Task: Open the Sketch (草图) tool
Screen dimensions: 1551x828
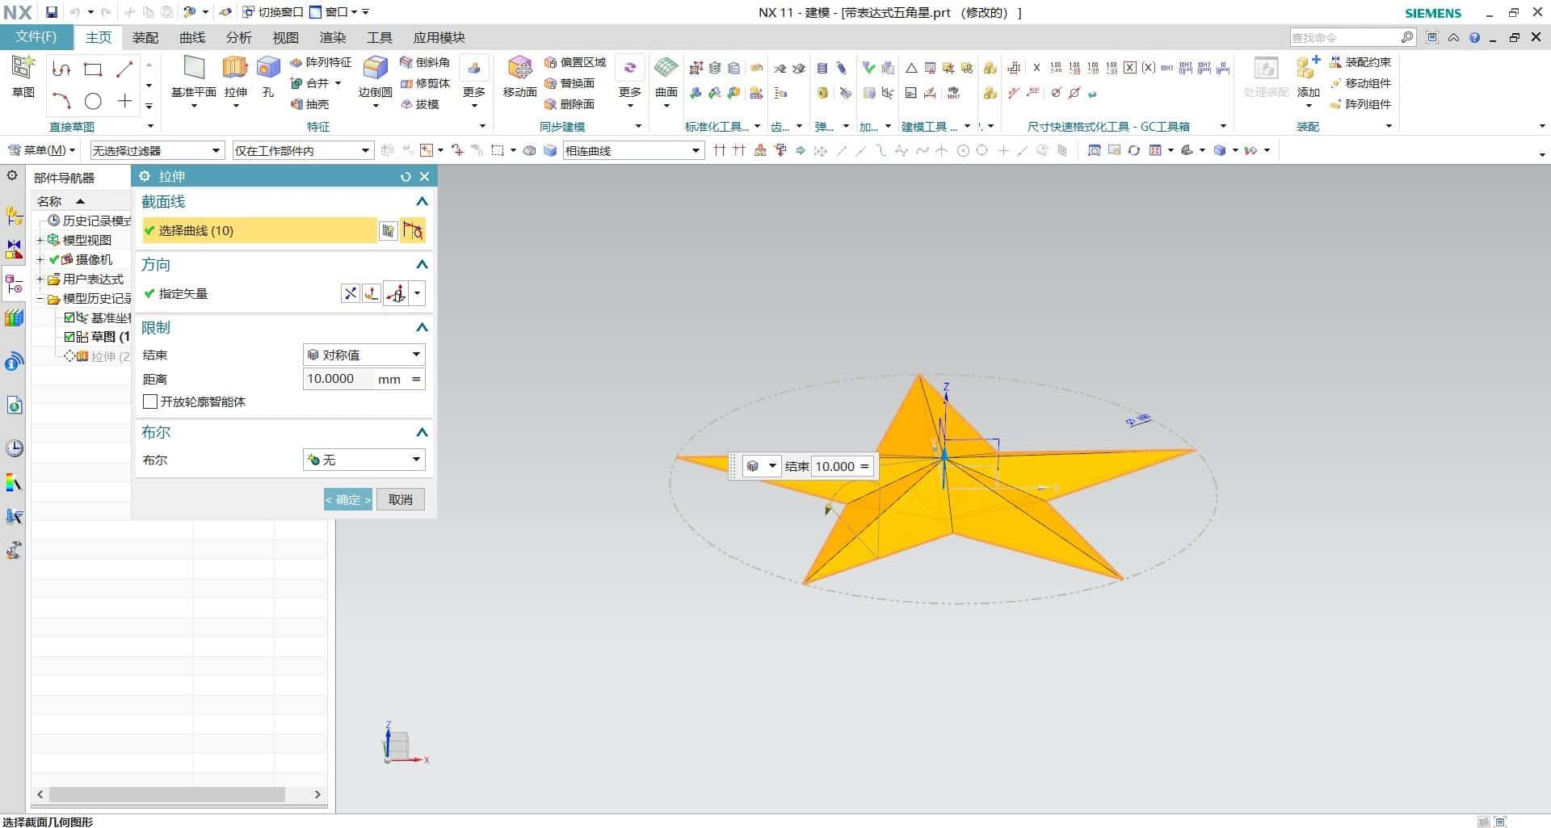Action: point(23,77)
